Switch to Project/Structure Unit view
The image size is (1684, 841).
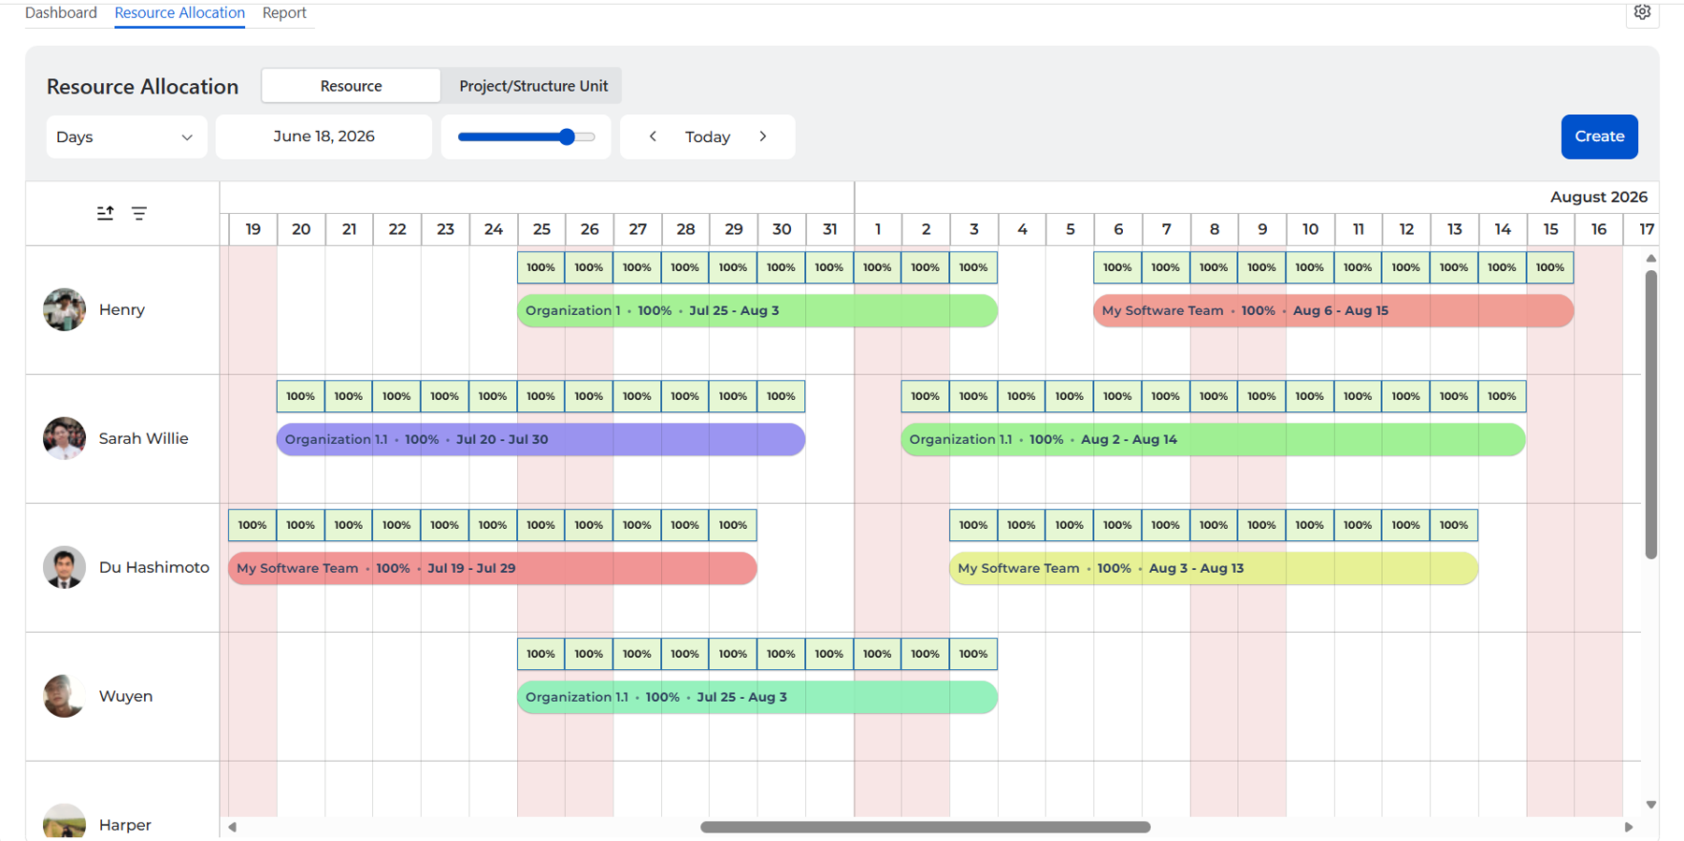[533, 86]
